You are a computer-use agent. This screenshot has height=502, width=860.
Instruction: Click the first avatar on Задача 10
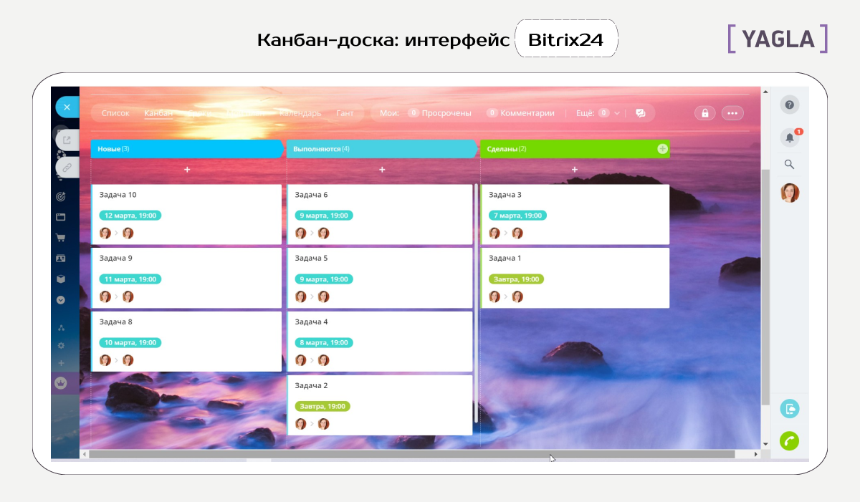[x=105, y=233]
